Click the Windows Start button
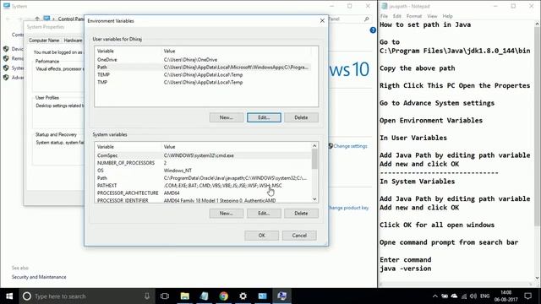Screen dimensions: 541x304 tap(9, 296)
